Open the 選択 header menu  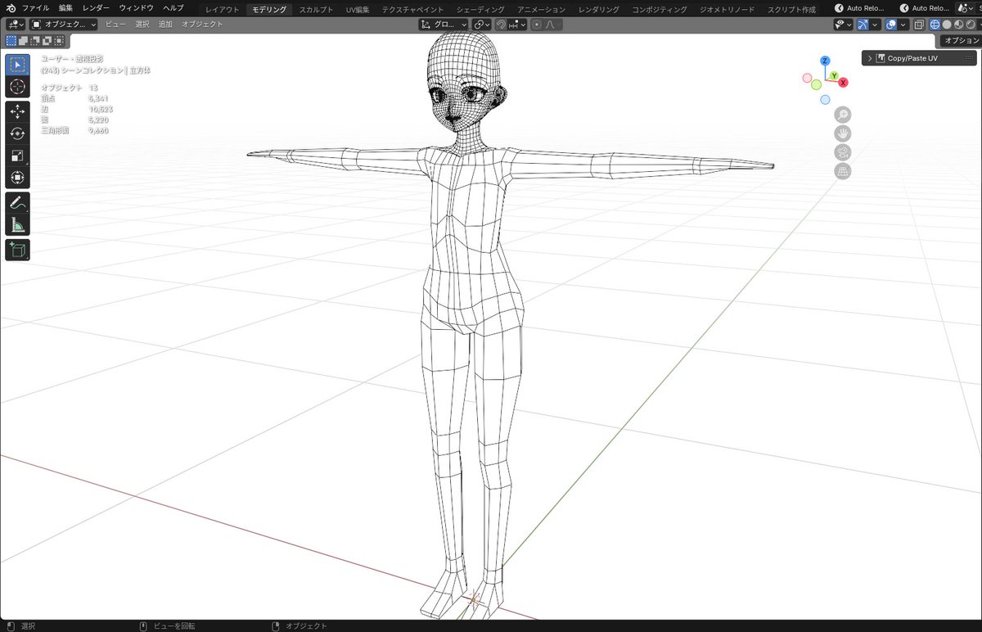(142, 25)
